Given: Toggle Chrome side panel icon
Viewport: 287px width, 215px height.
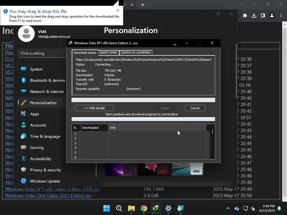Looking at the screenshot, I should coord(263,16).
